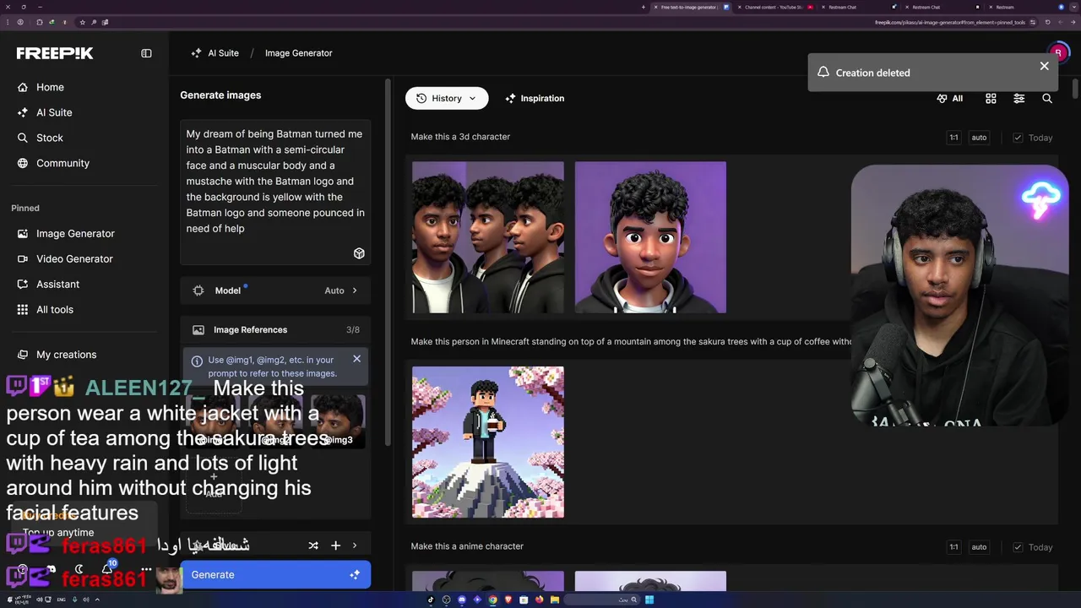Click the browser address bar URL

point(950,22)
